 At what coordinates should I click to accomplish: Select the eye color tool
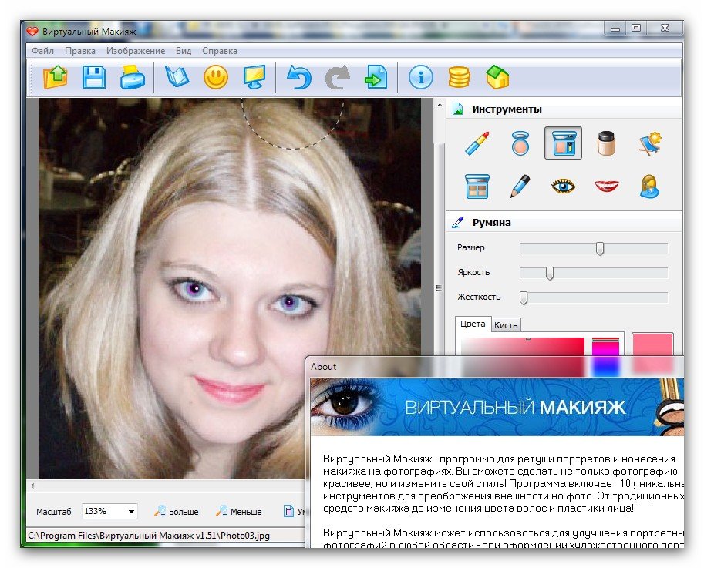(x=564, y=186)
